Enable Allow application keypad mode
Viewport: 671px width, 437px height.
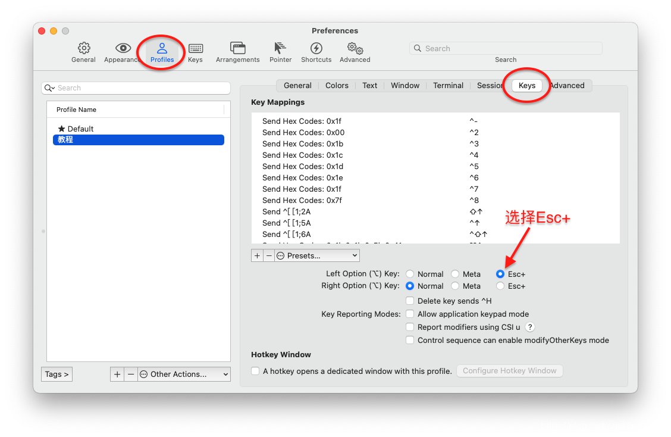(410, 314)
